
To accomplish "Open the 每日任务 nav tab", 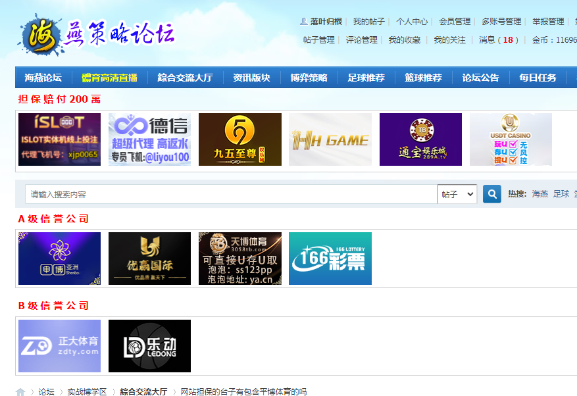I will click(x=538, y=78).
